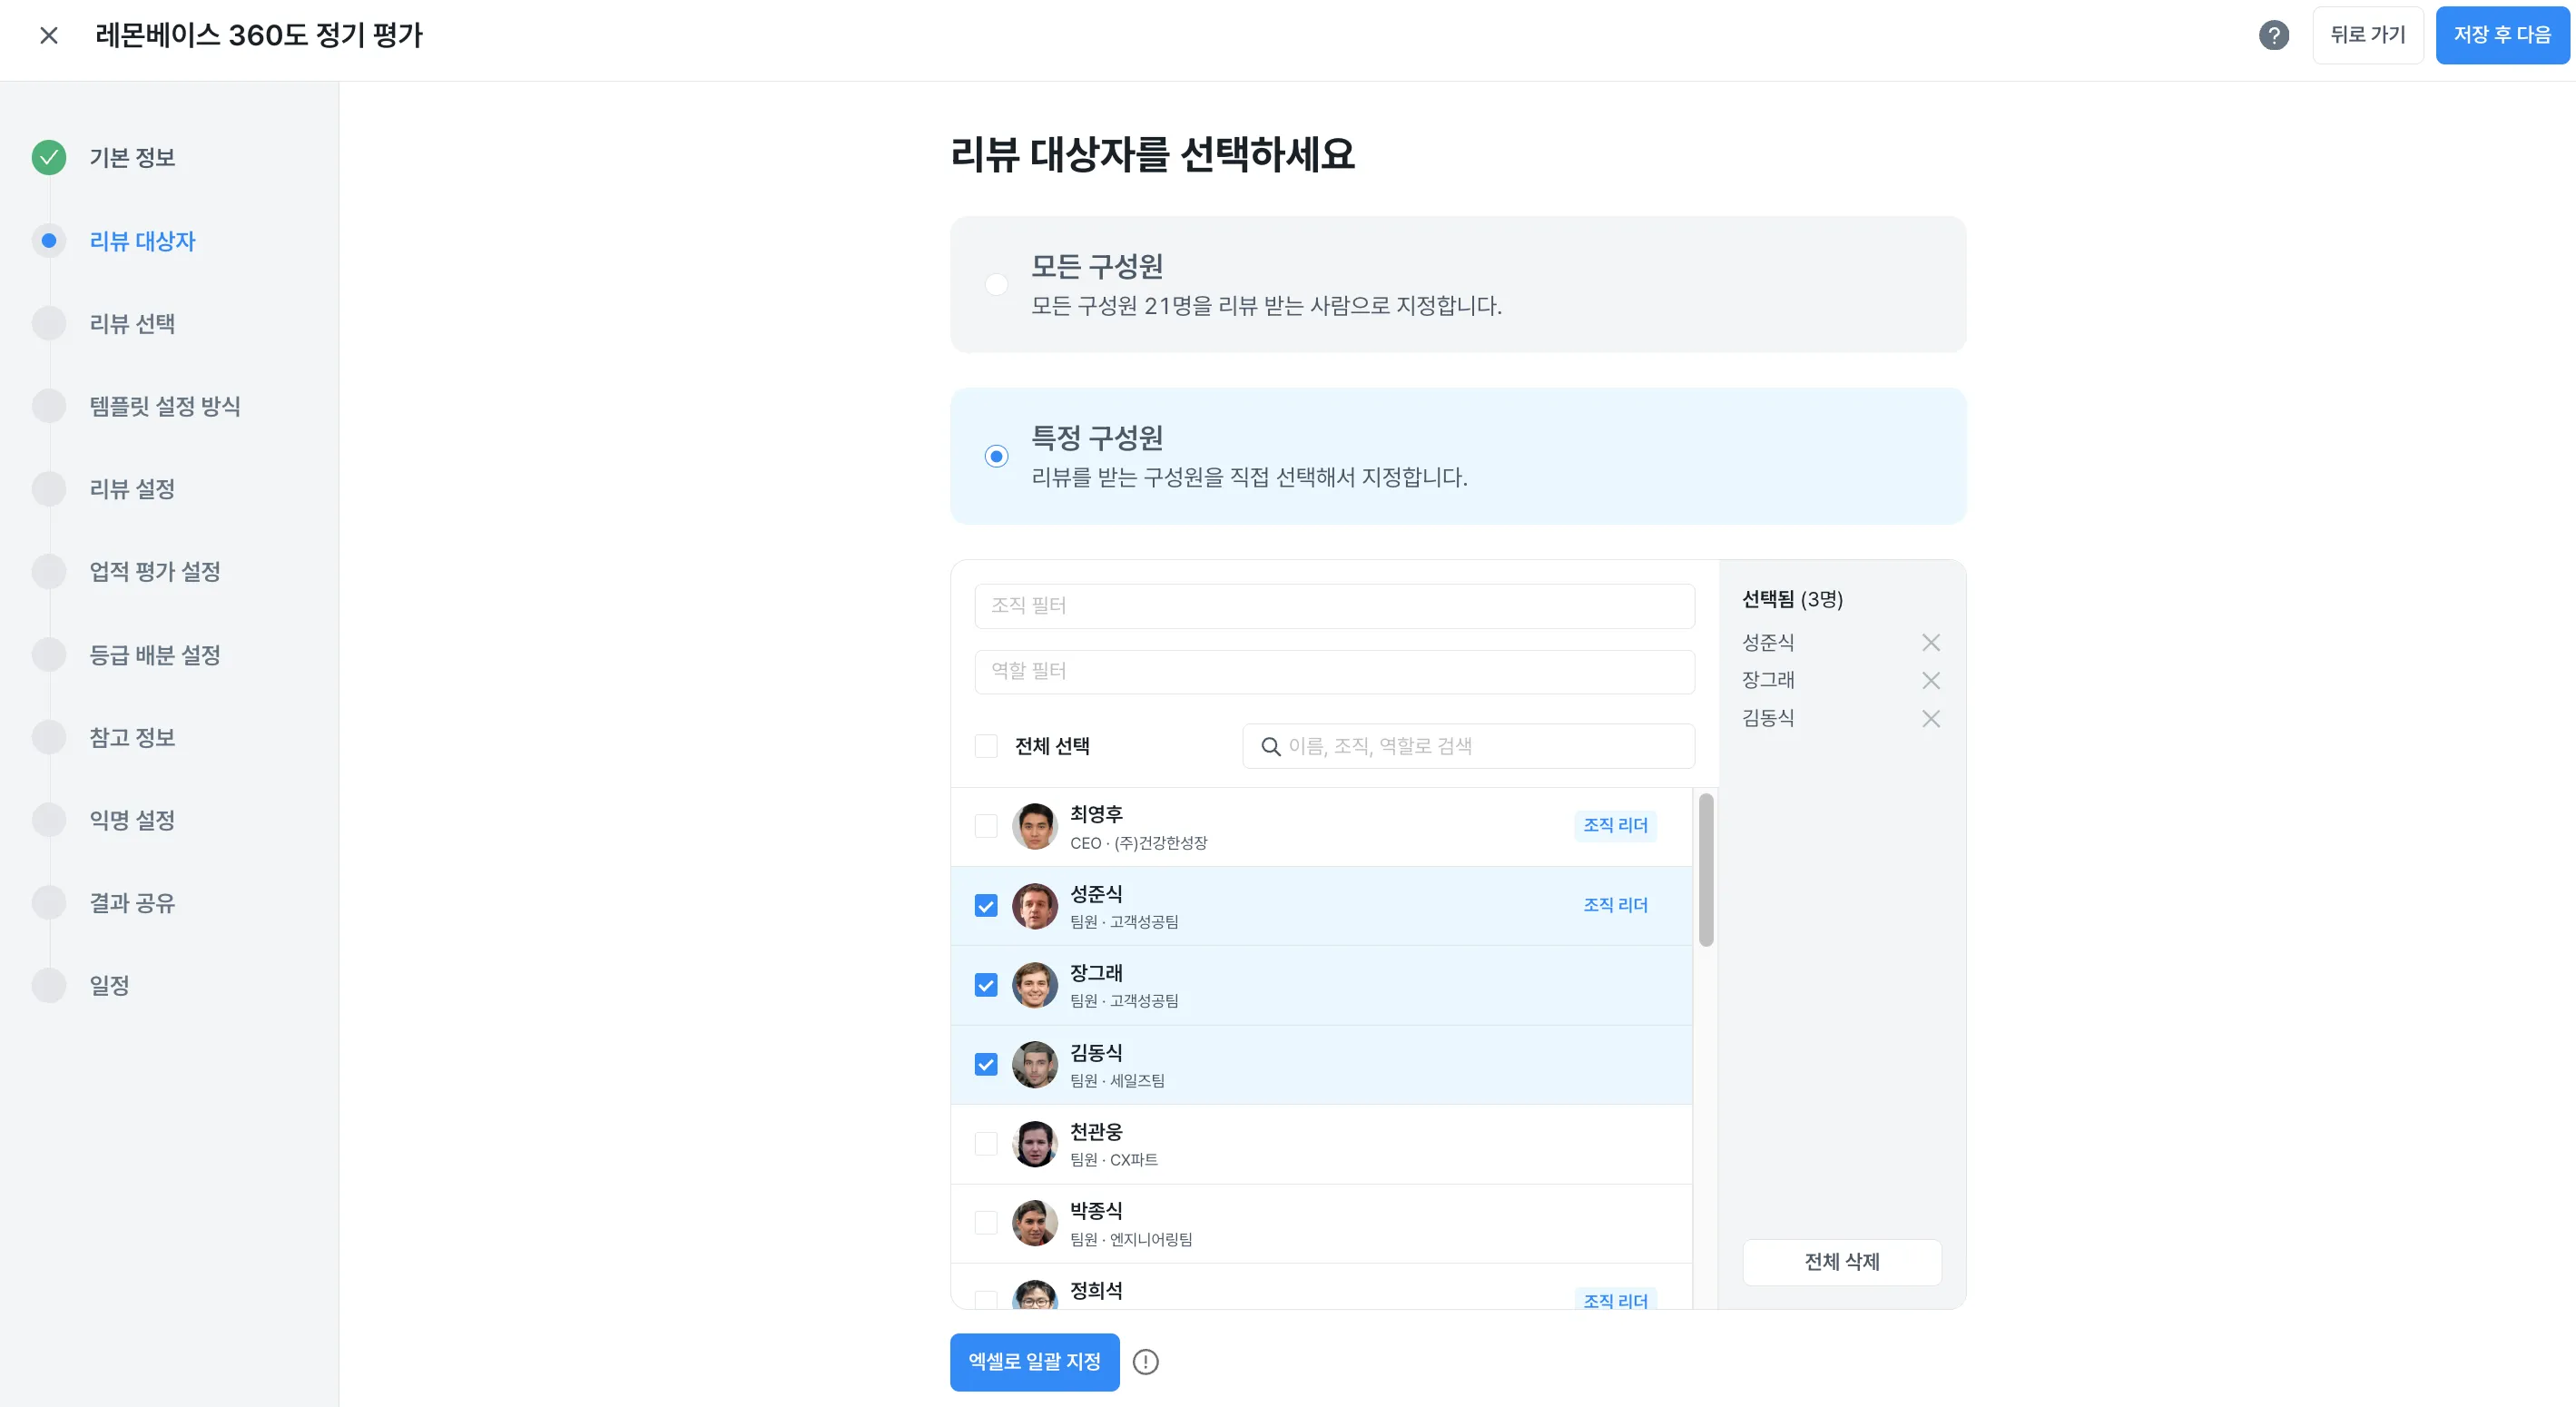Select the 특정 구성원 radio option

pyautogui.click(x=996, y=456)
